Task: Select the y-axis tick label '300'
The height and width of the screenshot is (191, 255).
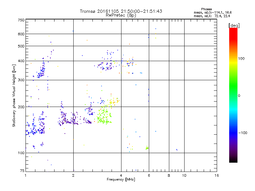Action: coord(21,80)
